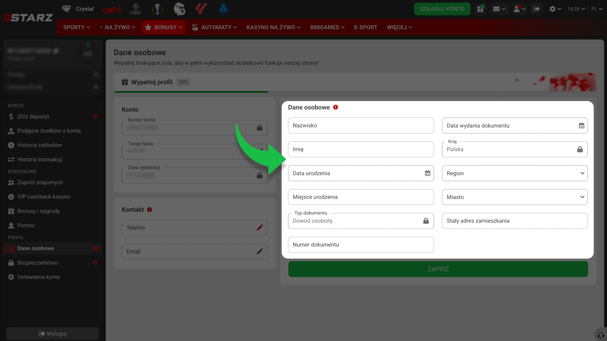Click the Imię input field
Viewport: 607px width, 341px height.
[361, 149]
